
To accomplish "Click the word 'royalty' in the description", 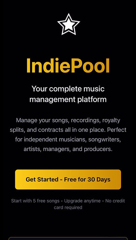I will [111, 120].
